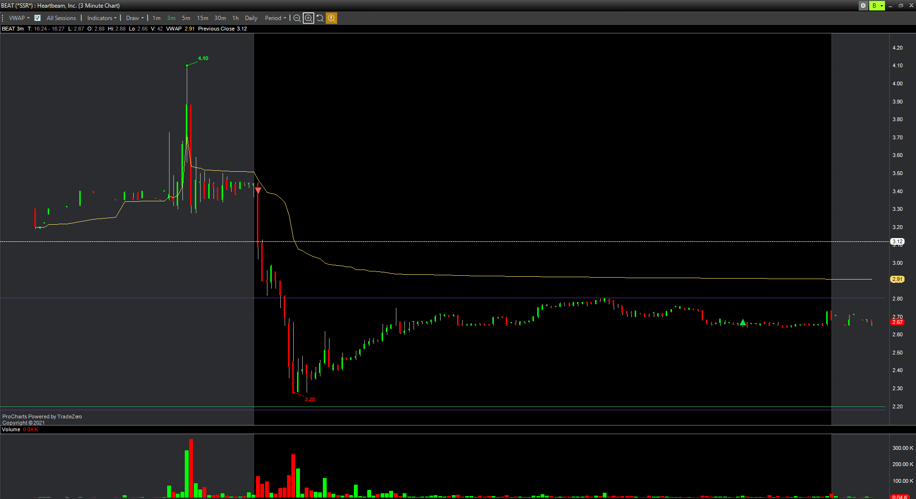Viewport: 916px width, 499px height.
Task: Click the 3.50 price axis label
Action: (897, 173)
